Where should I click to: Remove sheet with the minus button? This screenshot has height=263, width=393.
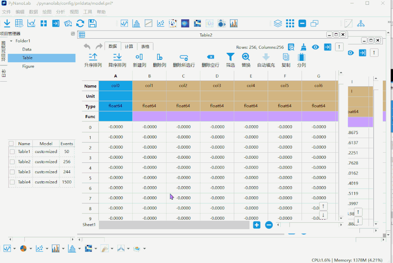[269, 225]
